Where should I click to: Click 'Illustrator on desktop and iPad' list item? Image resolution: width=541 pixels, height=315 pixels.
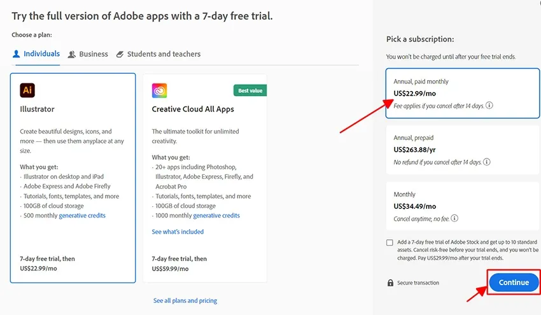[x=64, y=177]
